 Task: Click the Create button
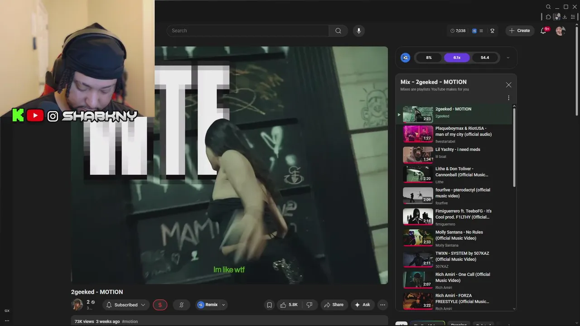(519, 31)
